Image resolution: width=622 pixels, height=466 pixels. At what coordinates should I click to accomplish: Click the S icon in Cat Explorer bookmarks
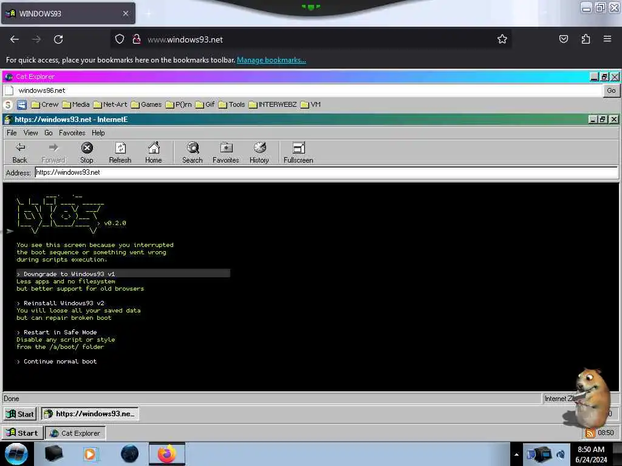[8, 104]
